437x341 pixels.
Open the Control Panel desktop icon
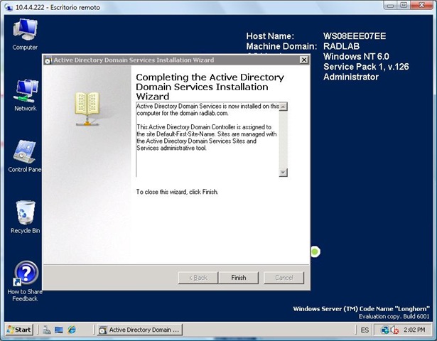coord(26,154)
